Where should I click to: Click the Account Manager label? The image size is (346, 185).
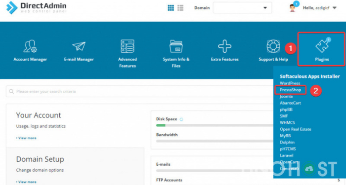coord(30,59)
